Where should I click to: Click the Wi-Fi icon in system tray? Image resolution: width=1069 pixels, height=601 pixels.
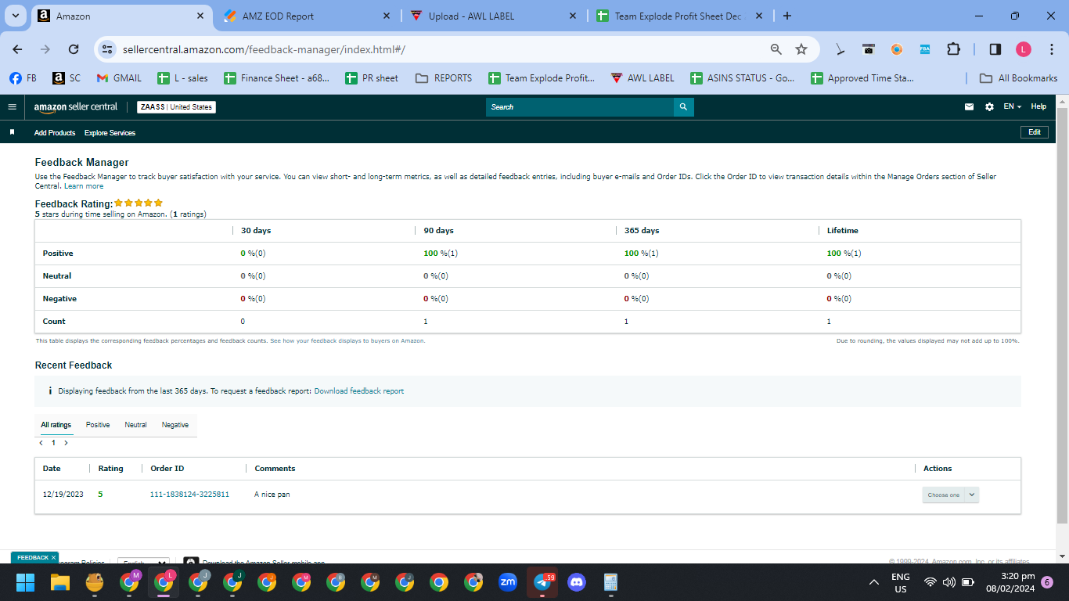coord(930,582)
